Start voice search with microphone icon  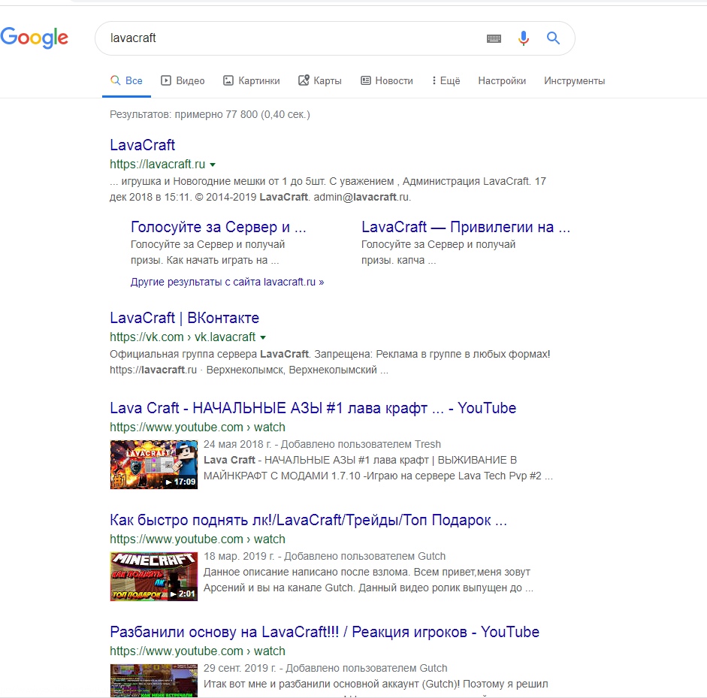point(523,38)
